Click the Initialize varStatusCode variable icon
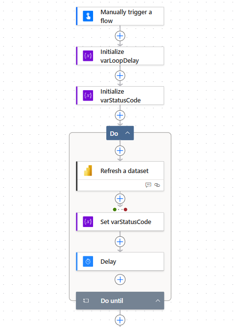This screenshot has height=327, width=239. coord(88,96)
